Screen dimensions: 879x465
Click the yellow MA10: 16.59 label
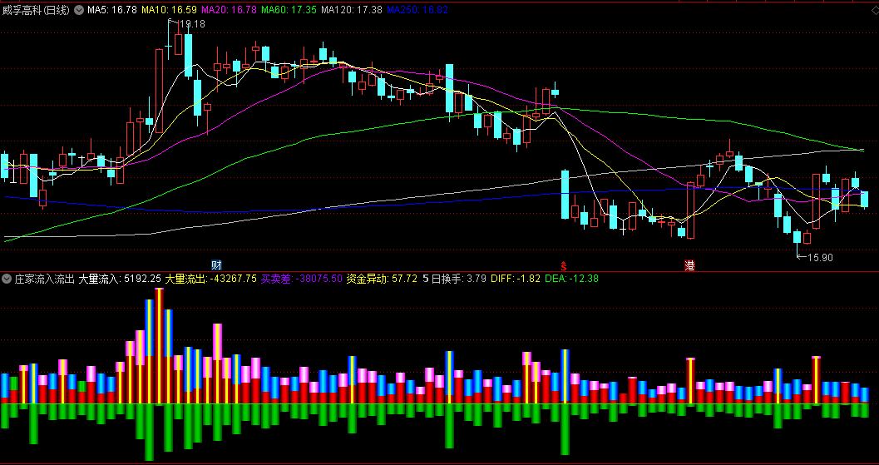tap(169, 9)
